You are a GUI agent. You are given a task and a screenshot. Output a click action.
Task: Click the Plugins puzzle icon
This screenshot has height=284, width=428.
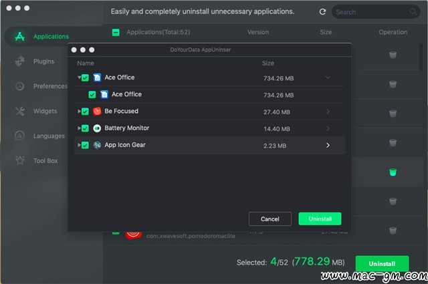pos(19,61)
